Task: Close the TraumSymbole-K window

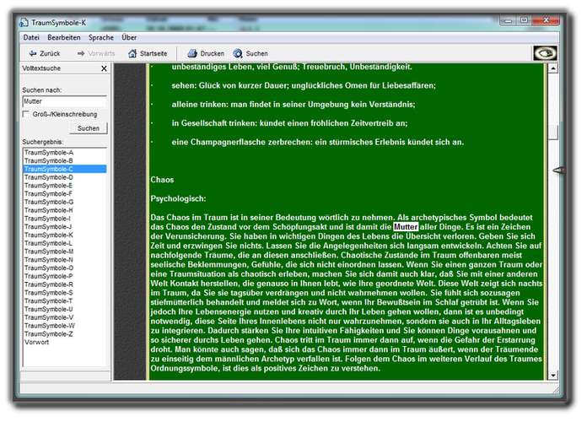Action: (x=546, y=20)
